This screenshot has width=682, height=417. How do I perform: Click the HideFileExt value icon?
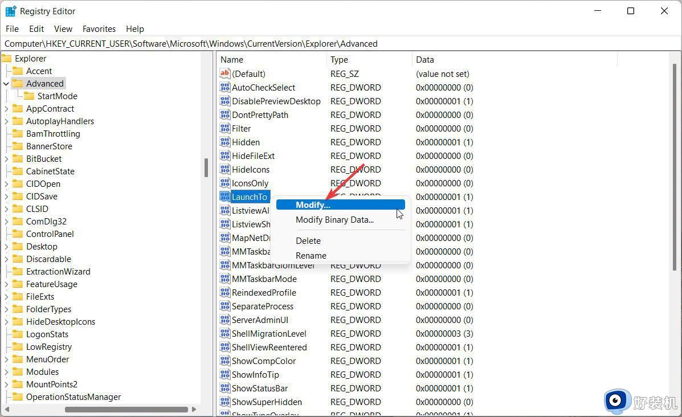coord(225,156)
